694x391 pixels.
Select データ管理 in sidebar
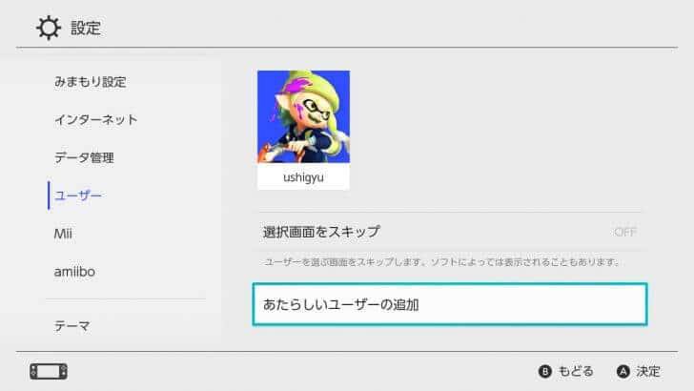pos(84,157)
